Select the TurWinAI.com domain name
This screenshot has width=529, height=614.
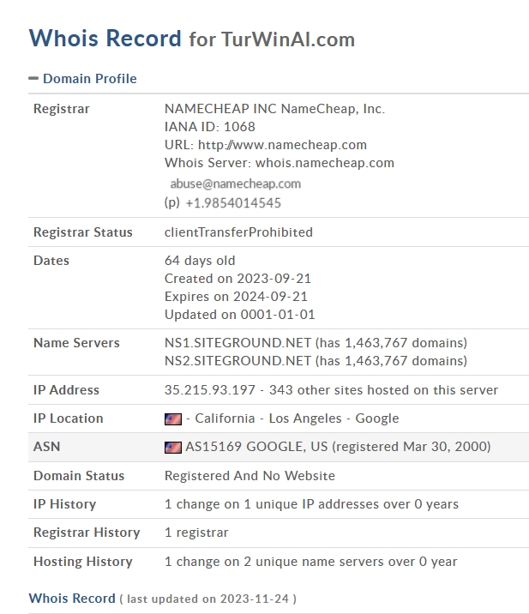click(x=288, y=39)
